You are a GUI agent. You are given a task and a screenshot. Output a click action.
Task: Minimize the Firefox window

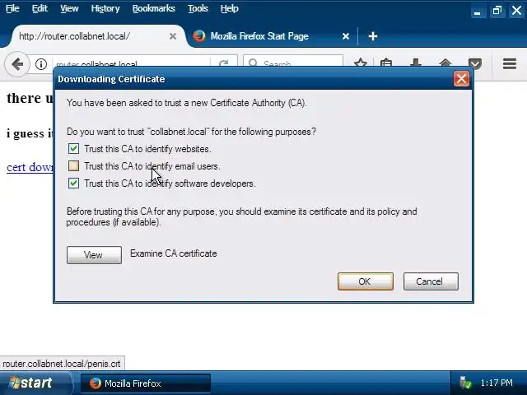(x=477, y=11)
